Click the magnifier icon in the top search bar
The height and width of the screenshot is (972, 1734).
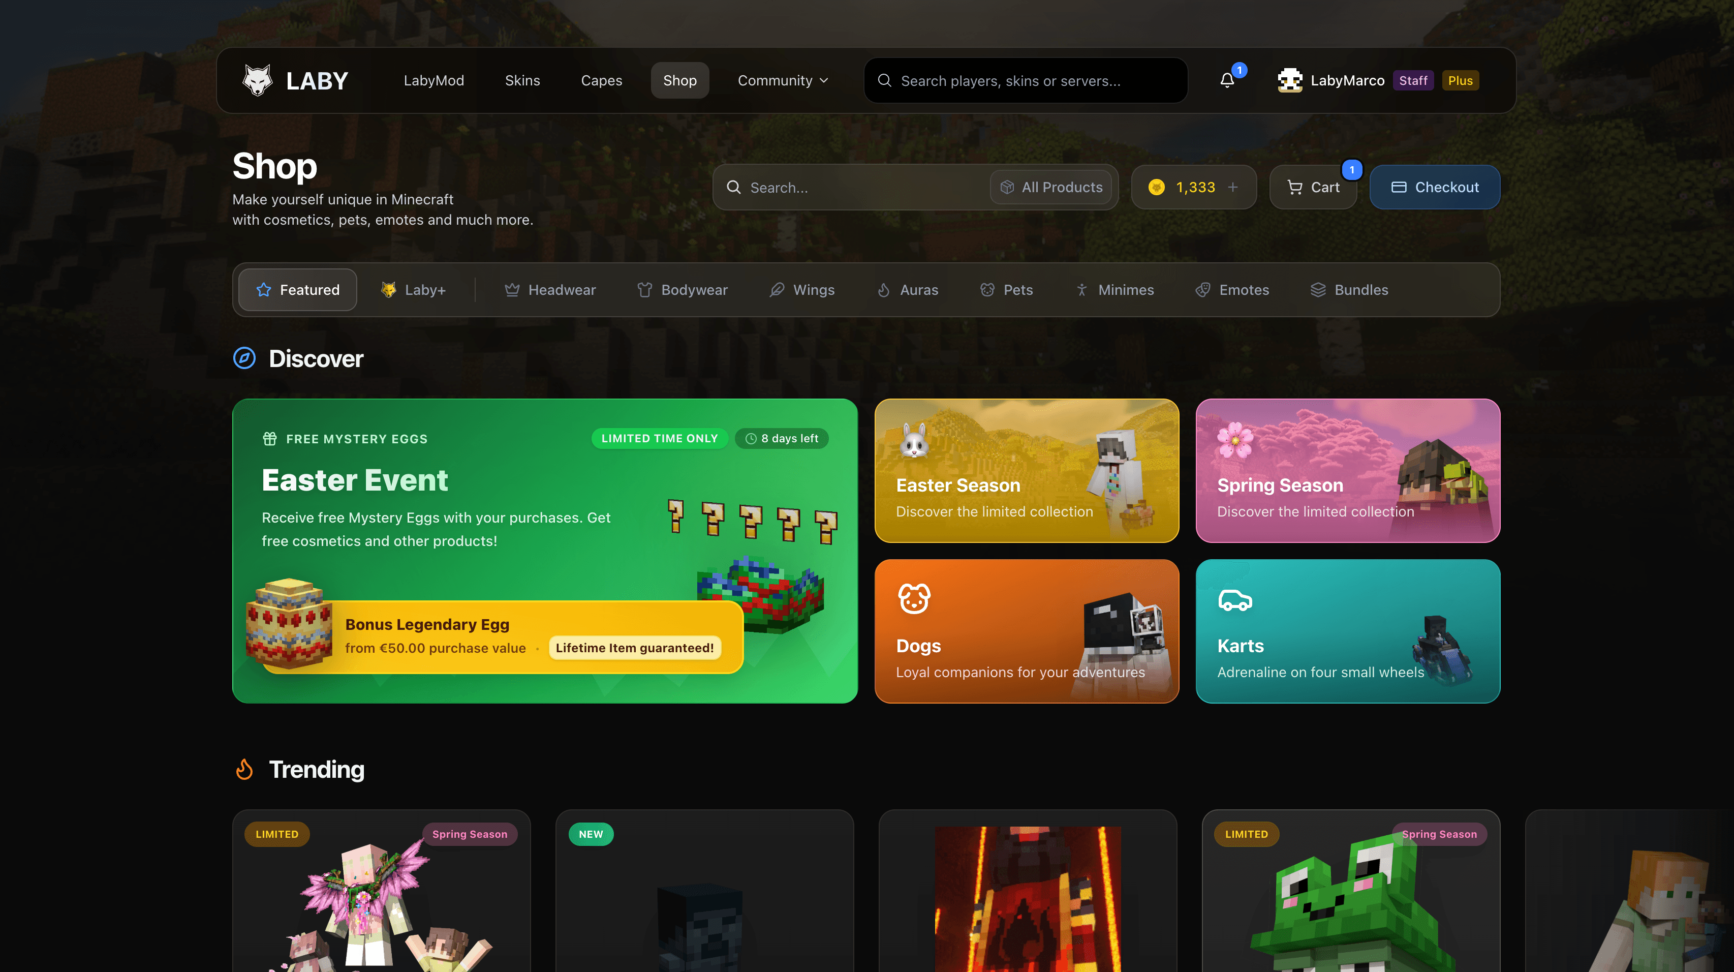point(884,81)
